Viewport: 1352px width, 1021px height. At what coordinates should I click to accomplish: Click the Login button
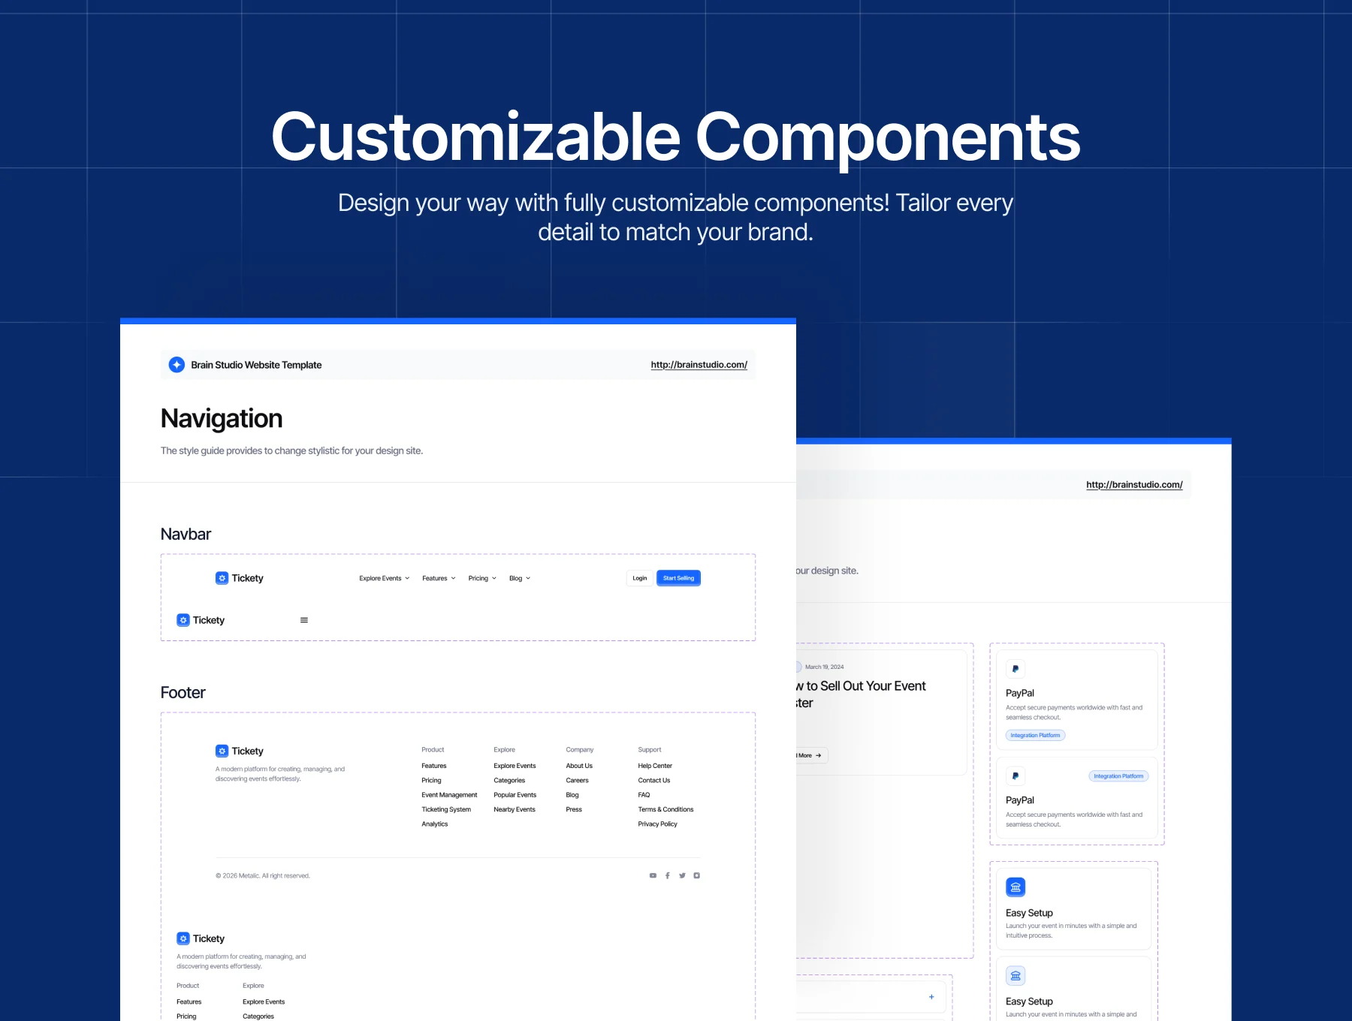pos(640,578)
